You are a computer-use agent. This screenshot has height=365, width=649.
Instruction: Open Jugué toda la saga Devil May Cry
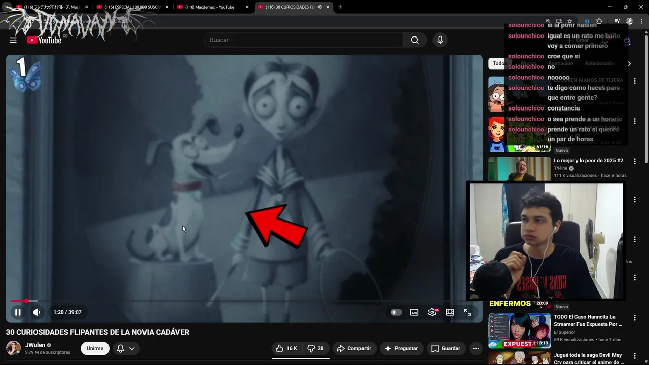(x=589, y=358)
